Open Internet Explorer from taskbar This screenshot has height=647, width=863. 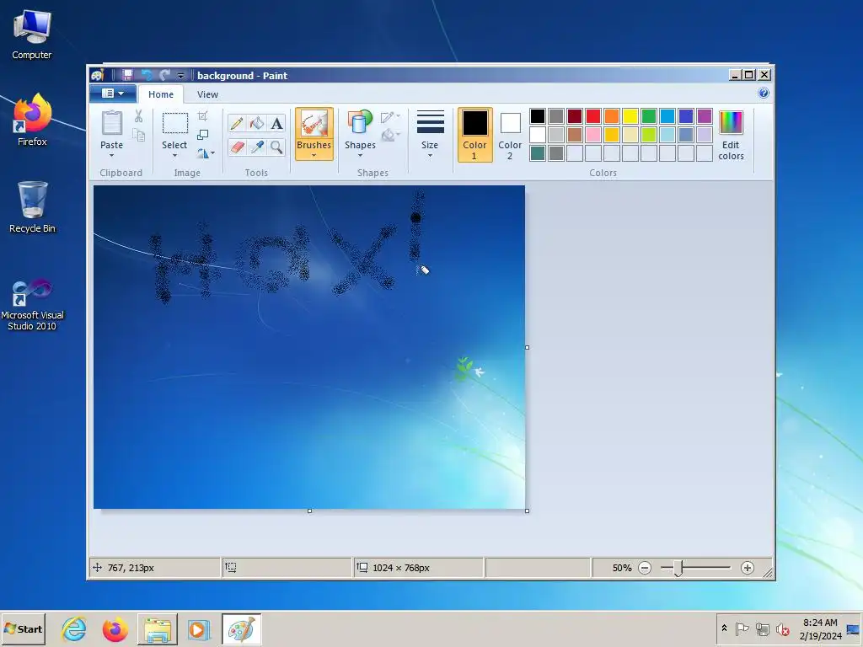point(74,629)
